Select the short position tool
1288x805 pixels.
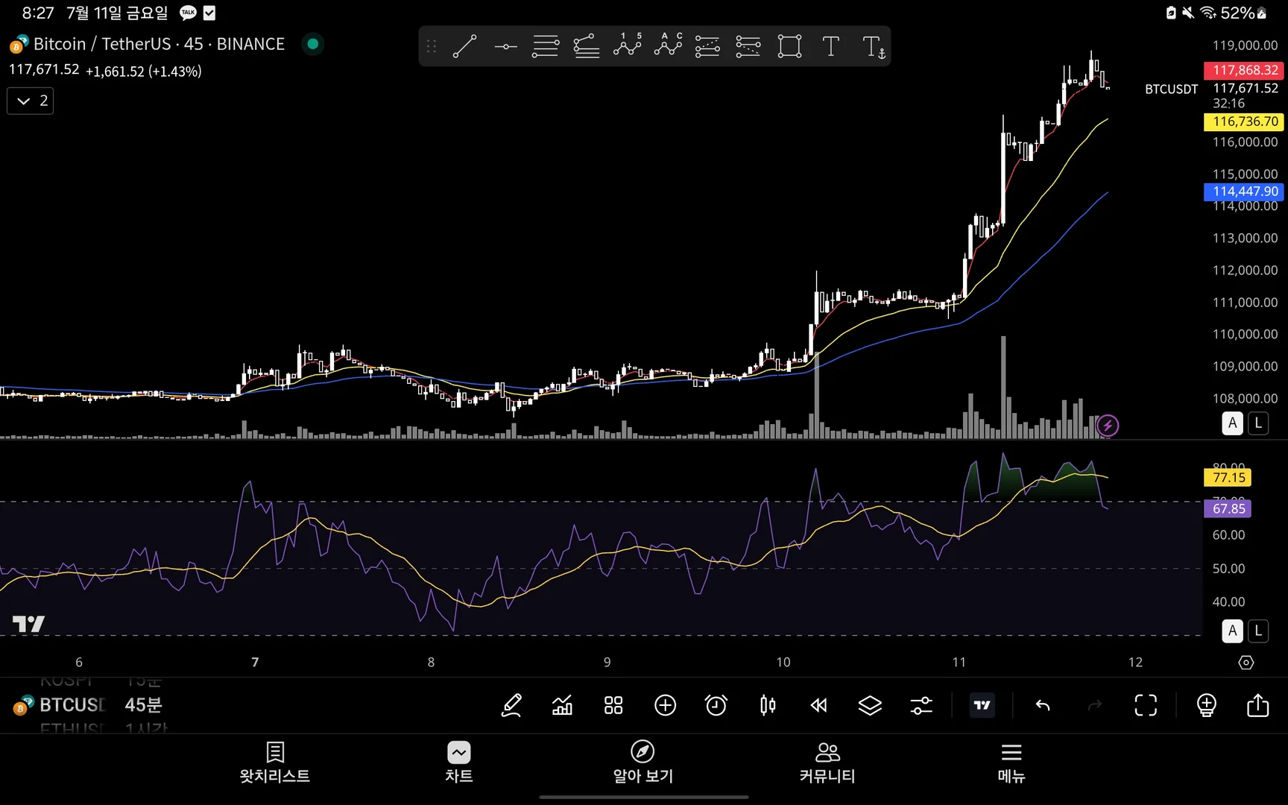click(748, 46)
